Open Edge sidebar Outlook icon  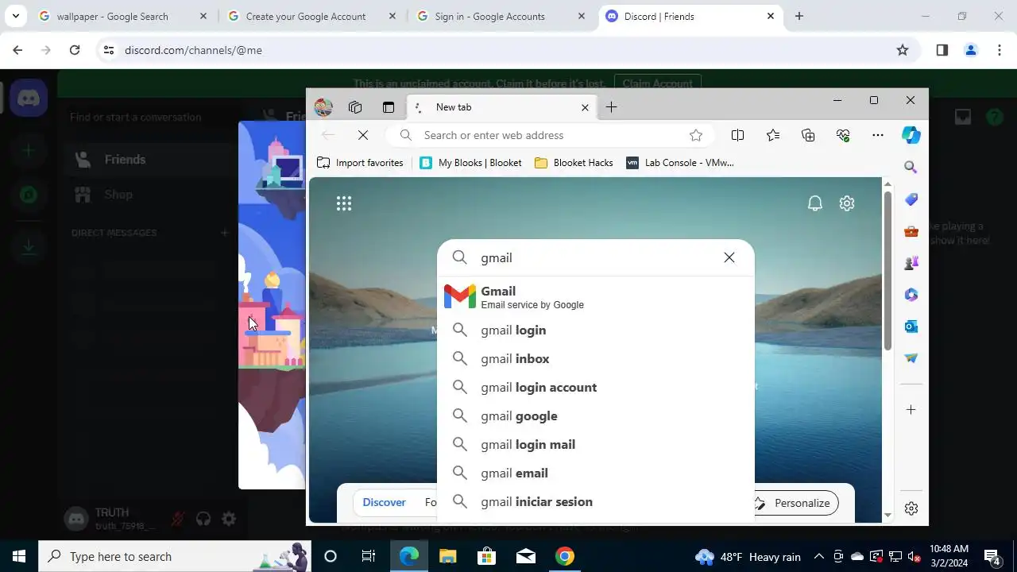(911, 327)
